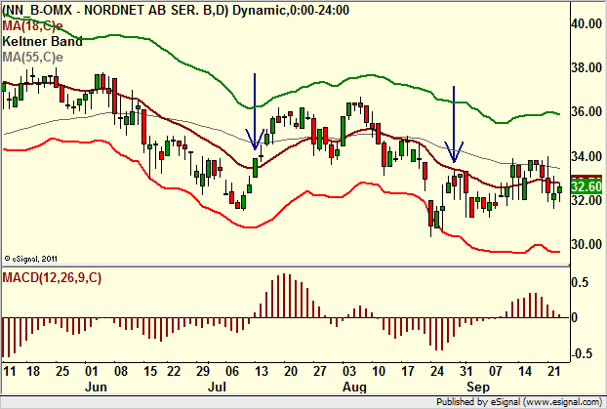The image size is (607, 409).
Task: Click the 34.00 price axis label
Action: pos(587,157)
